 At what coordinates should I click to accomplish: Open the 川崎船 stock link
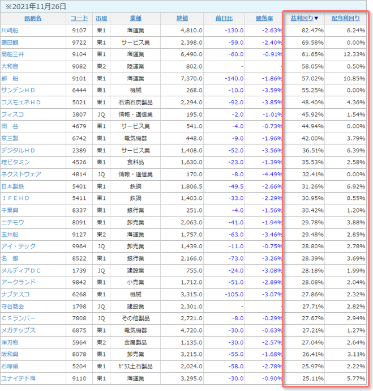pos(10,31)
